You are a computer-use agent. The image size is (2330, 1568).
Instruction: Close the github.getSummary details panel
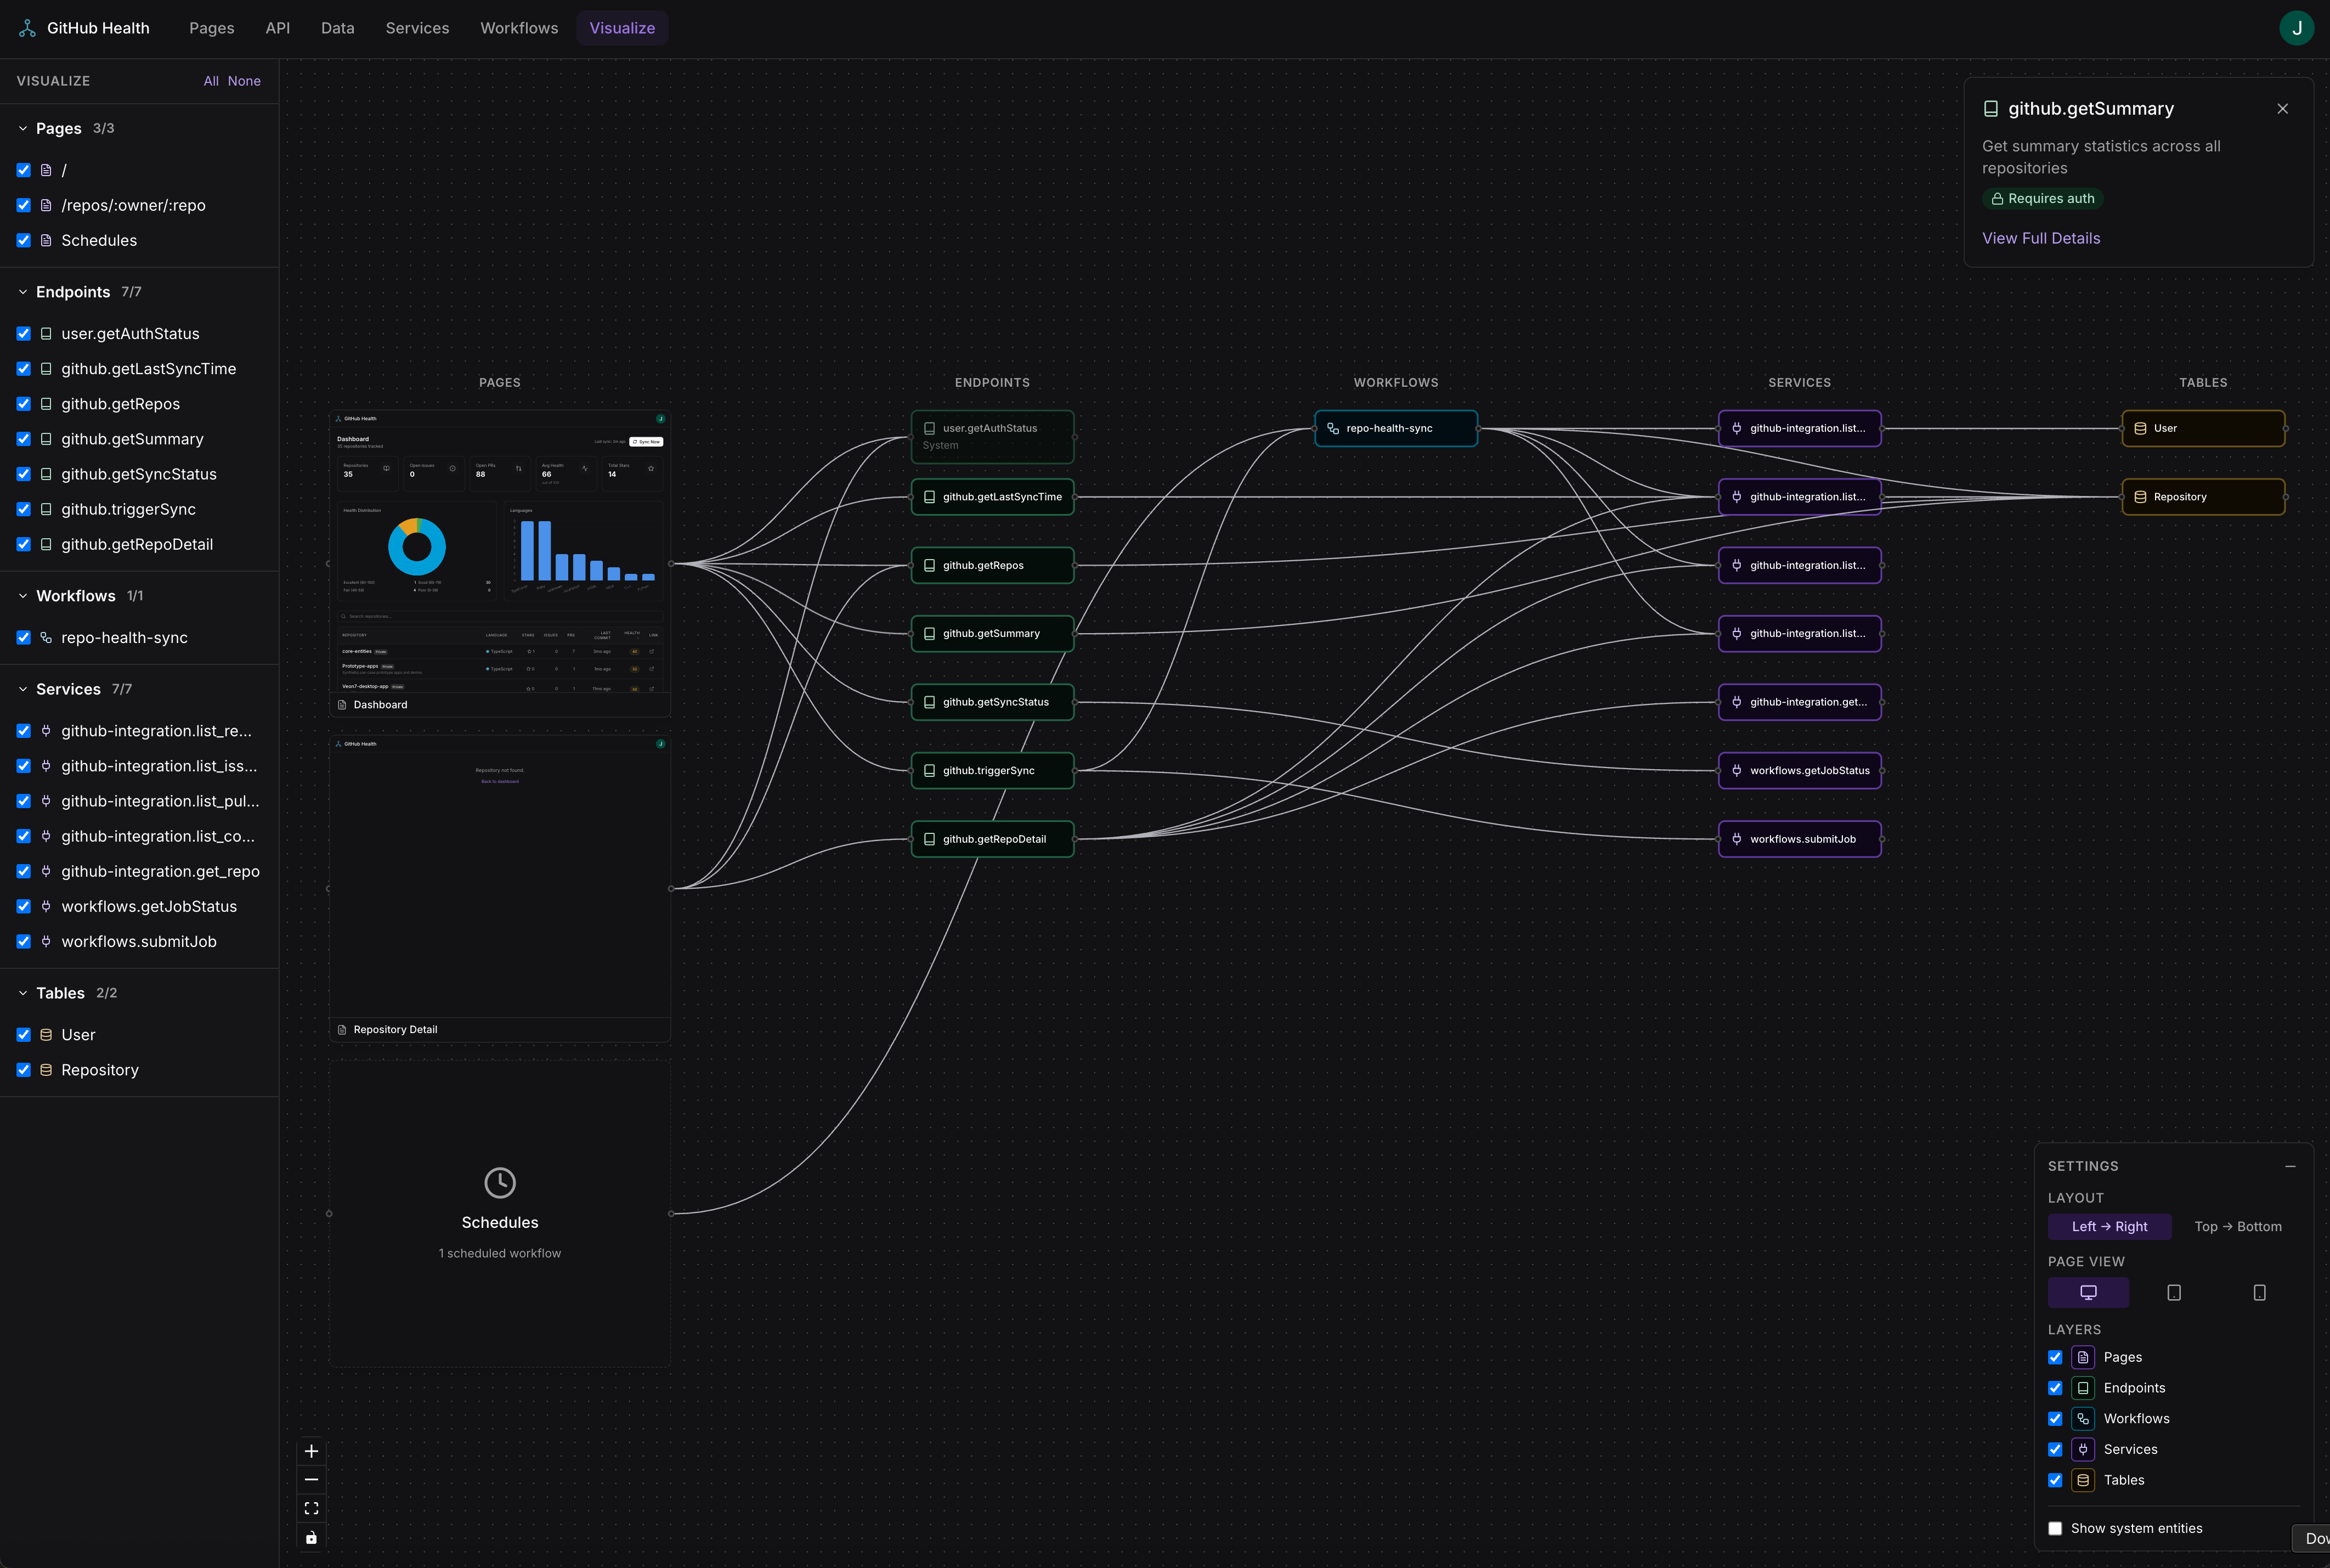[2283, 109]
